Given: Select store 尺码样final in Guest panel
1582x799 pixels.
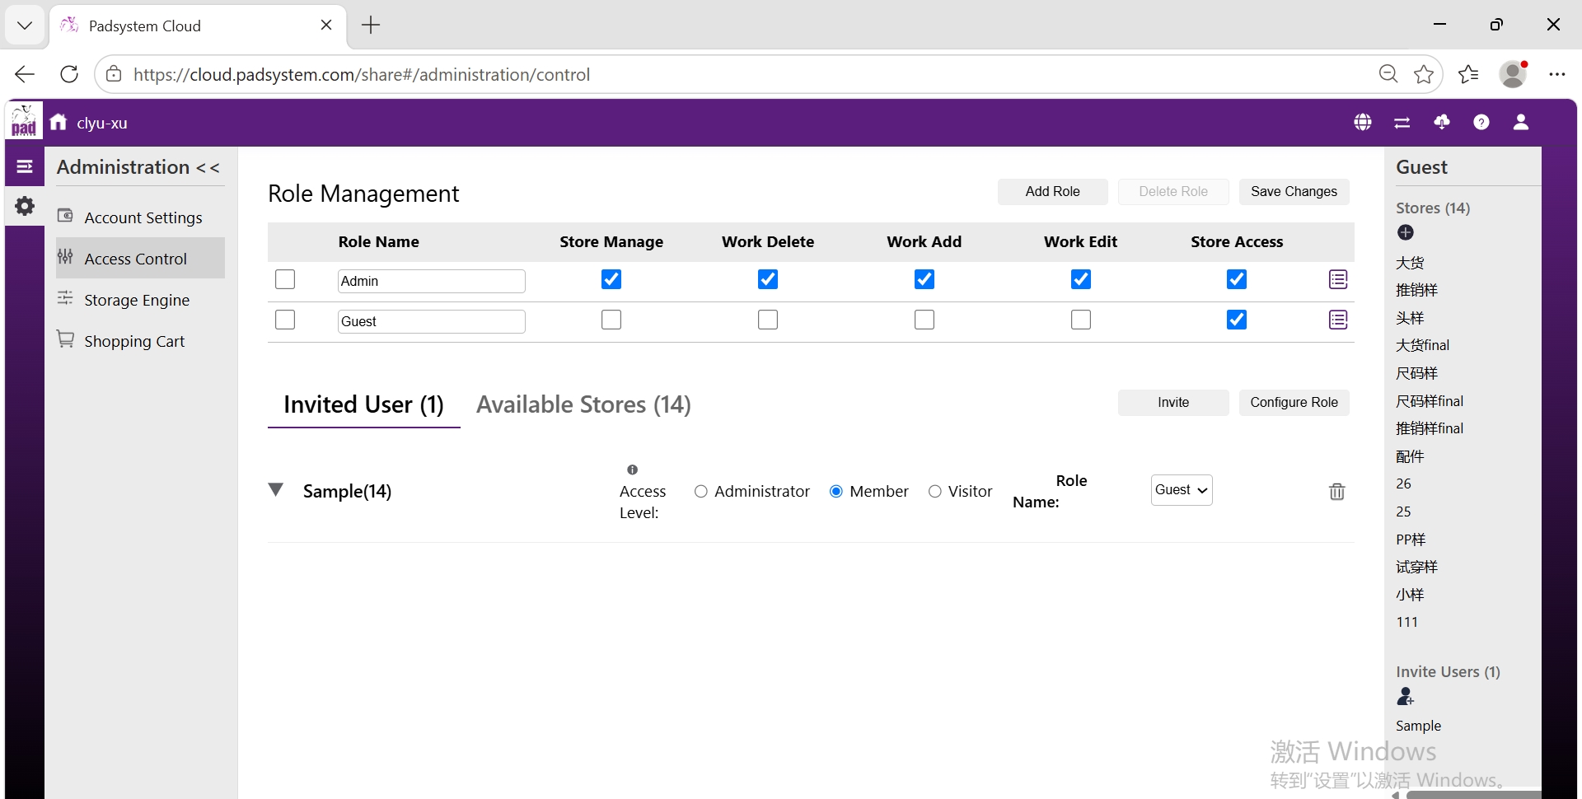Looking at the screenshot, I should tap(1430, 401).
